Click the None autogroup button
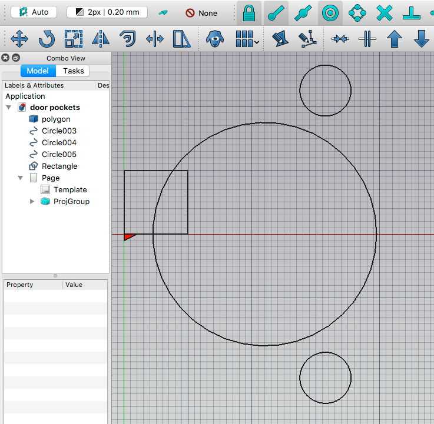Screen dimensions: 434x424 coord(201,13)
